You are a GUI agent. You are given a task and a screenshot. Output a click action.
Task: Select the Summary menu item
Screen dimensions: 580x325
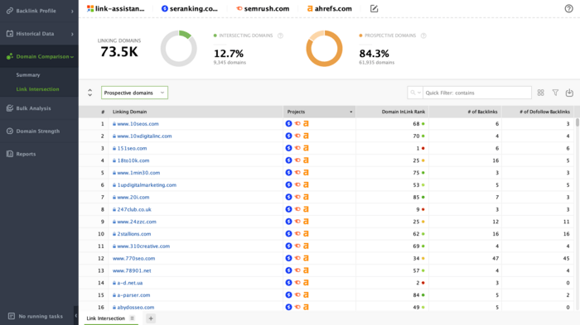tap(28, 75)
